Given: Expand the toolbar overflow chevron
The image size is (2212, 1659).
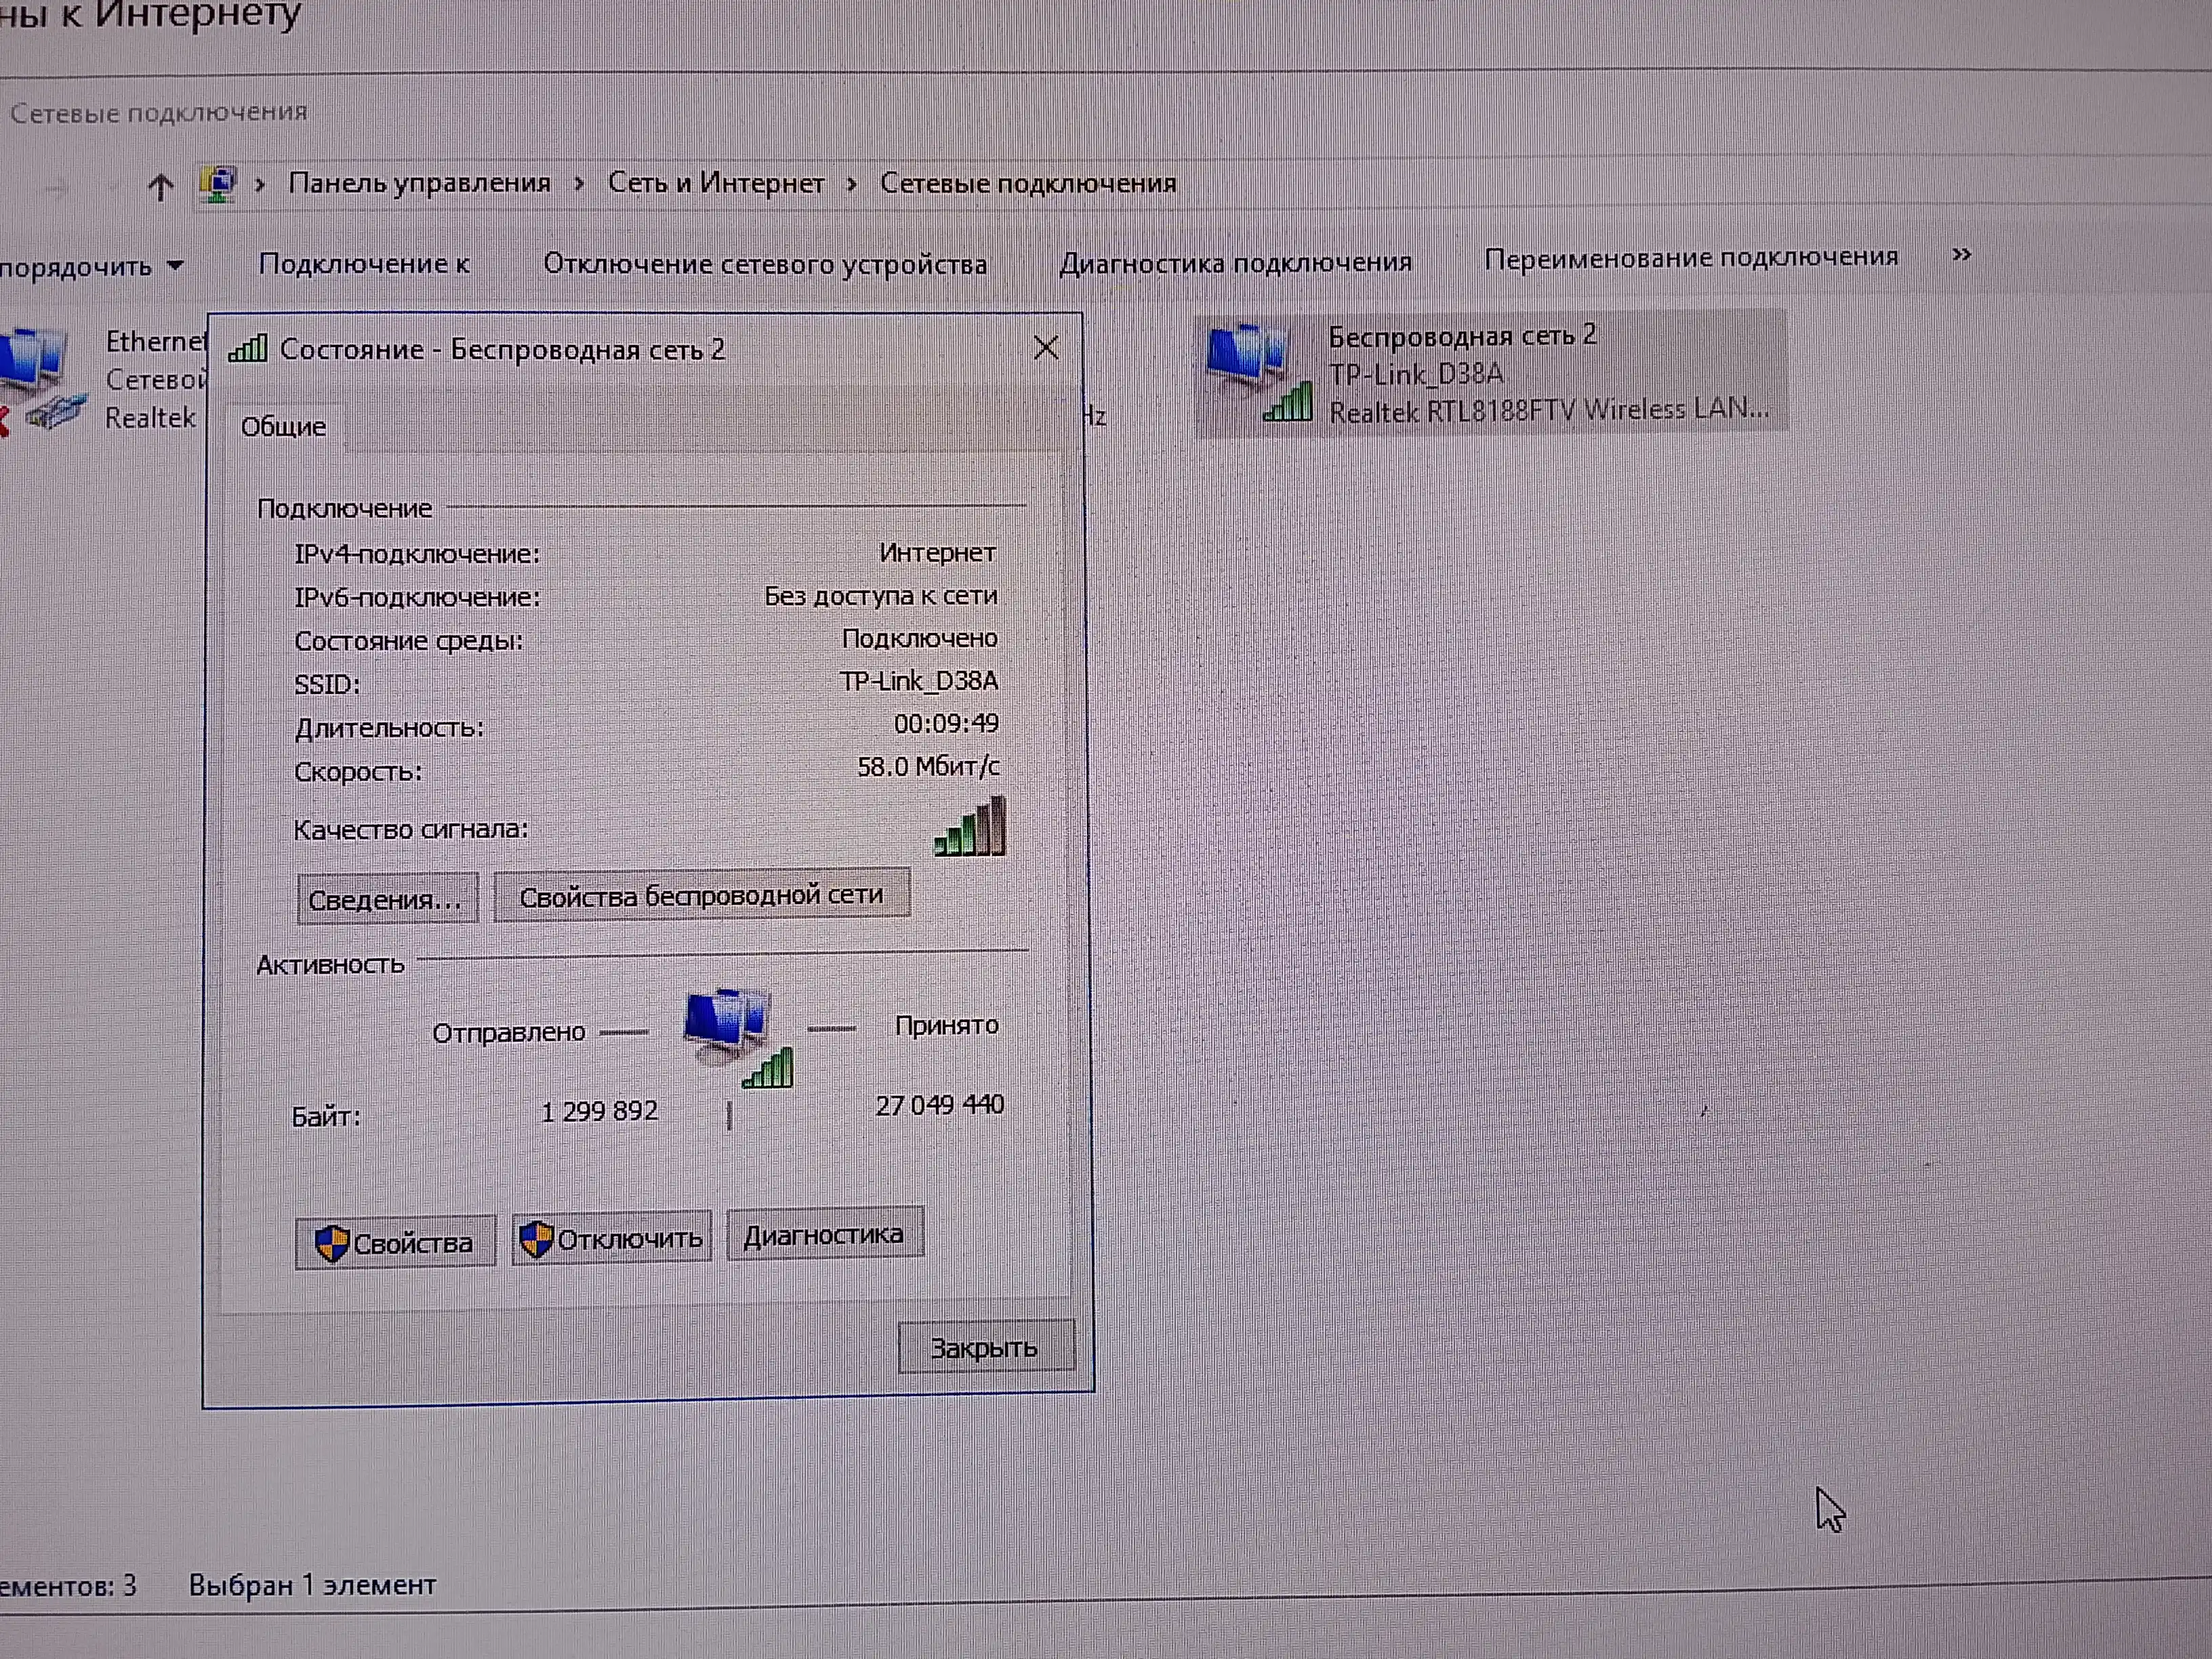Looking at the screenshot, I should 1961,255.
